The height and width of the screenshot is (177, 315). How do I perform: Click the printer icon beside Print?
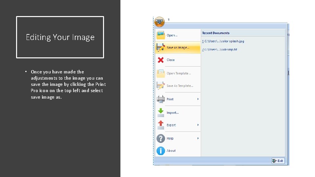click(x=161, y=99)
